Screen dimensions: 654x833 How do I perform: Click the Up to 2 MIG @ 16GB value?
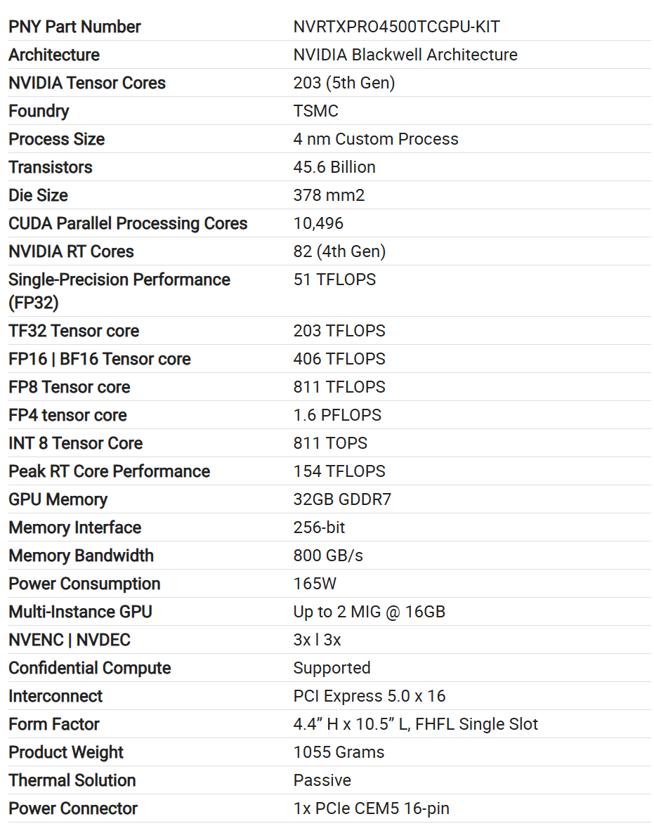pos(369,612)
